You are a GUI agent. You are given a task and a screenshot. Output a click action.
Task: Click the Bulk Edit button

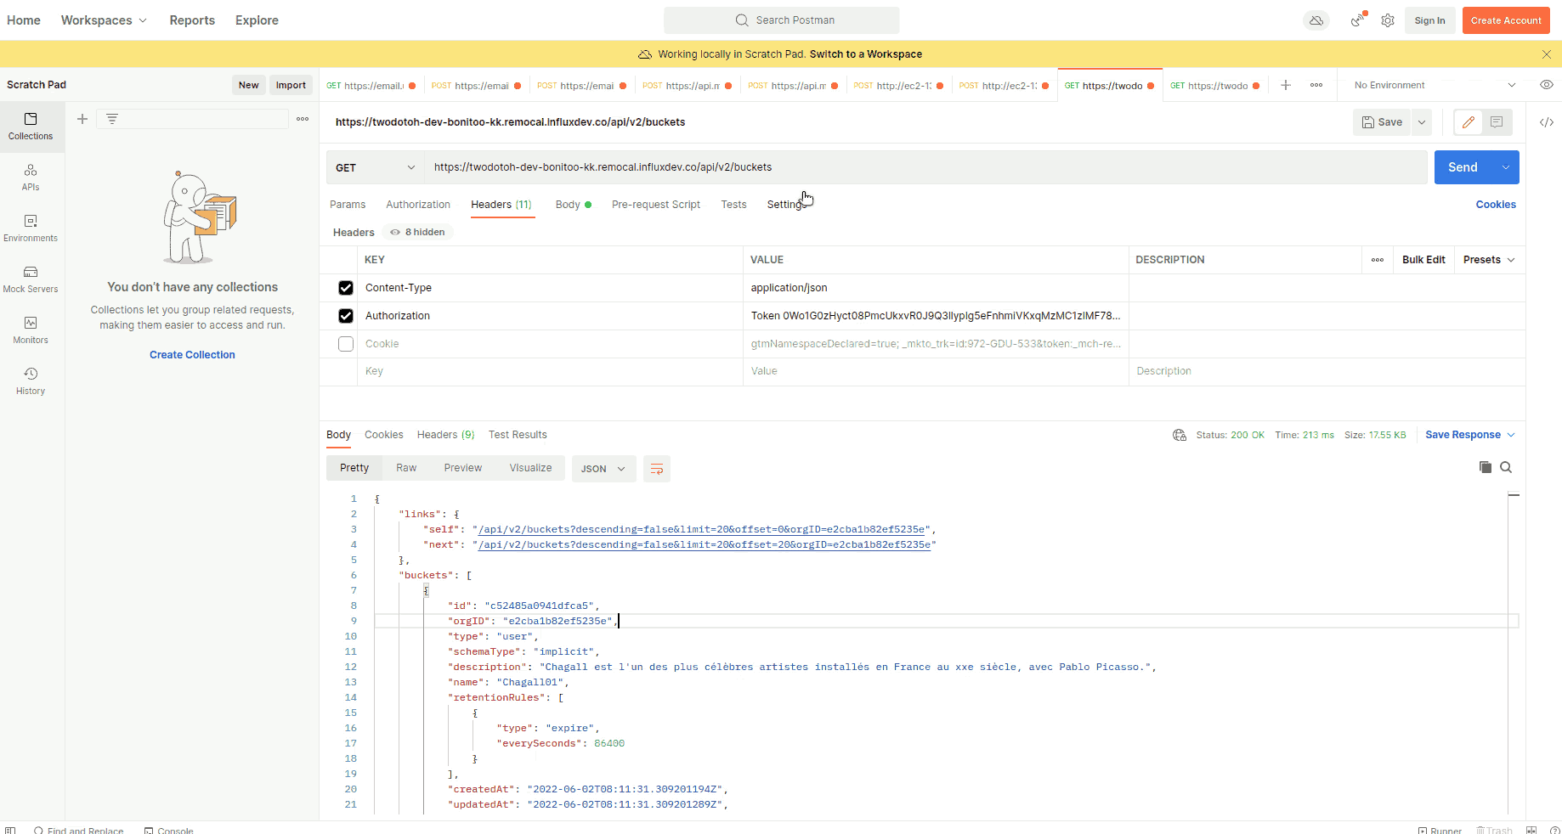pyautogui.click(x=1423, y=260)
